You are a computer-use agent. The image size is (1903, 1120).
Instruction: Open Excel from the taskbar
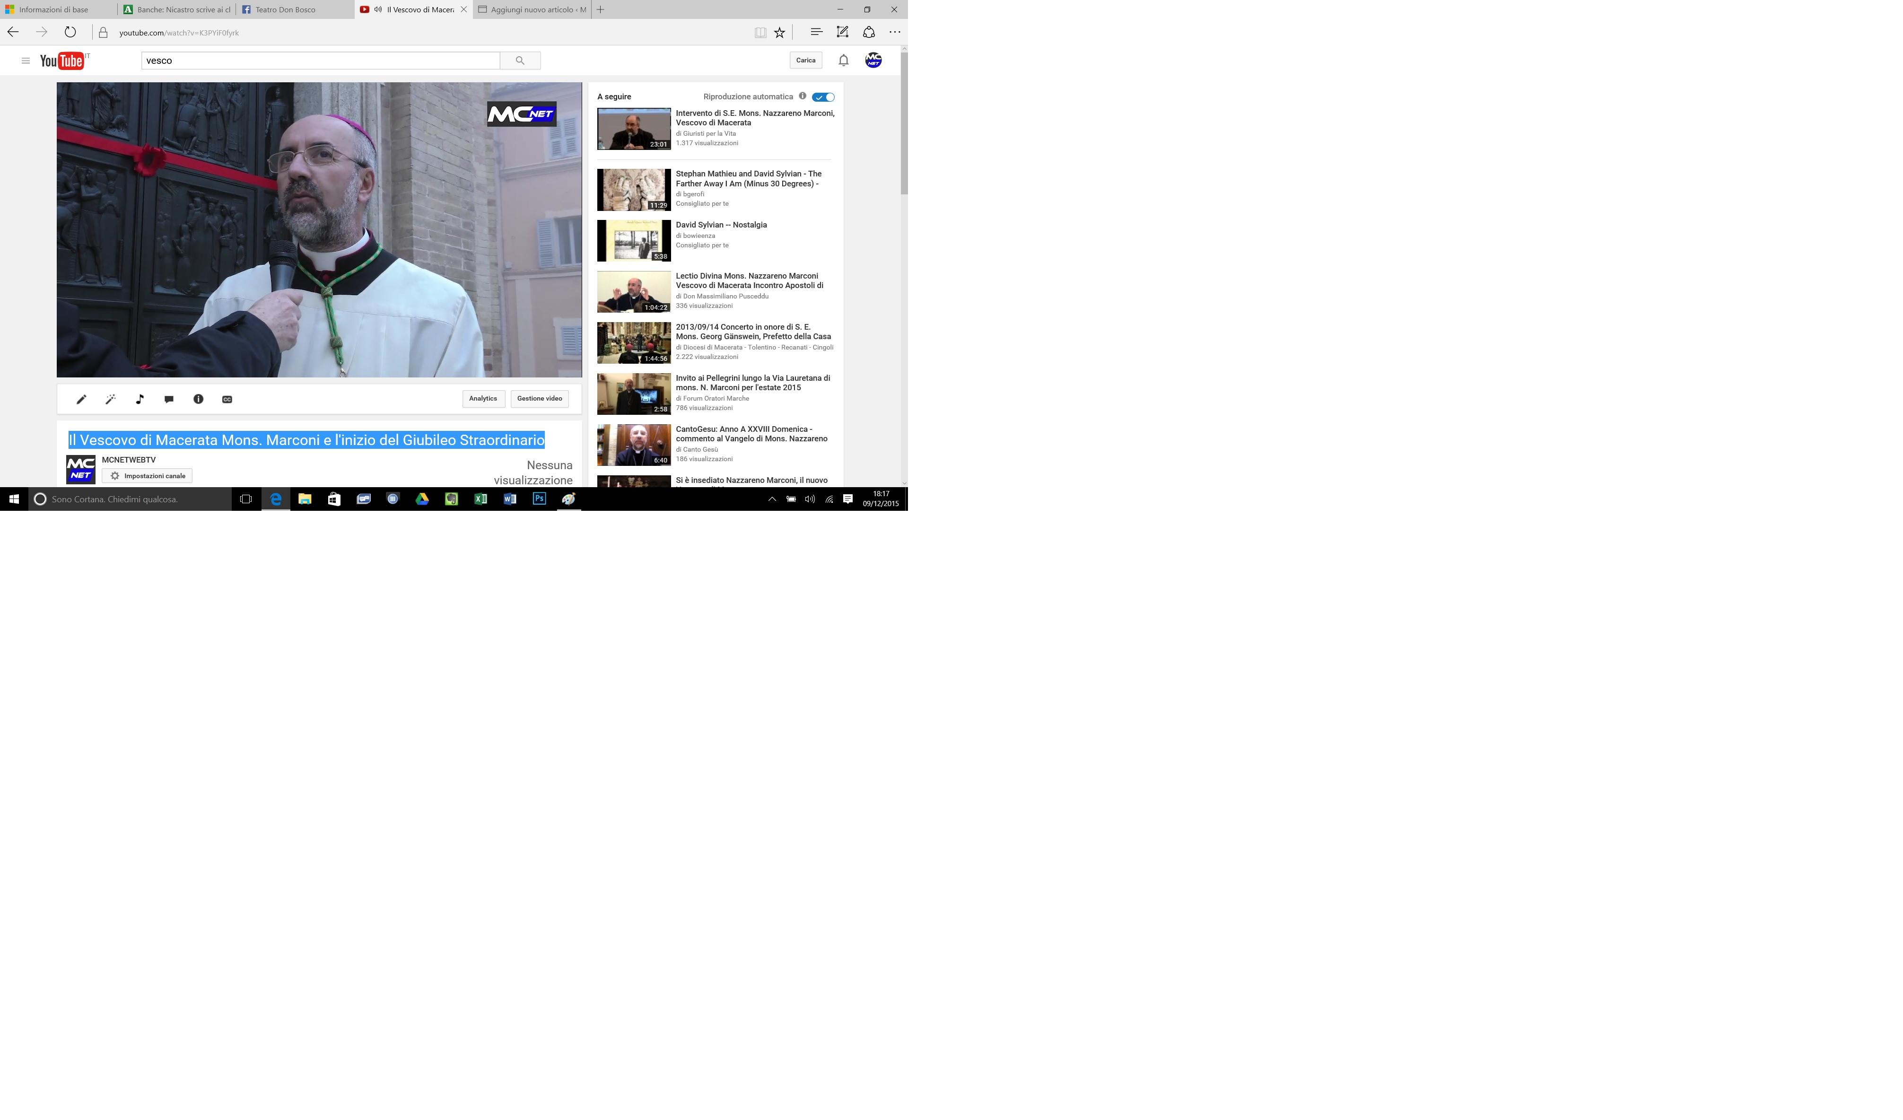click(x=480, y=499)
